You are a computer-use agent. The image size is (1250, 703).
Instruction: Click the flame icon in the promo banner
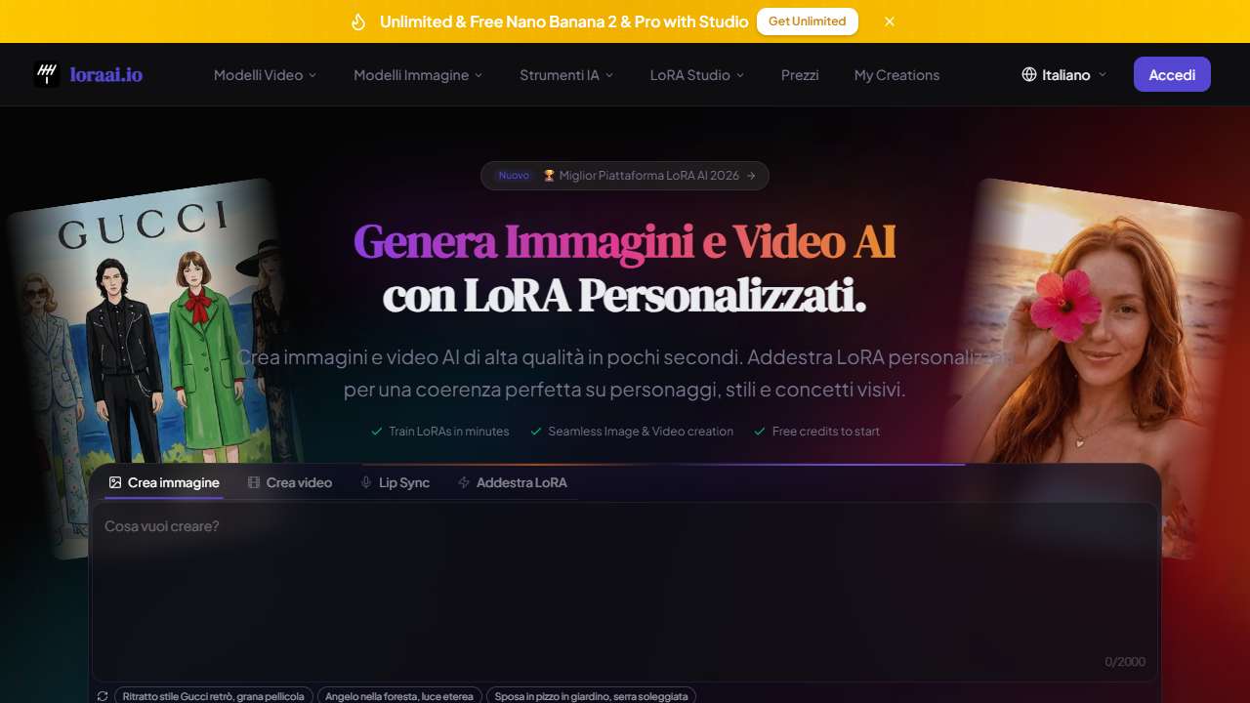coord(356,21)
